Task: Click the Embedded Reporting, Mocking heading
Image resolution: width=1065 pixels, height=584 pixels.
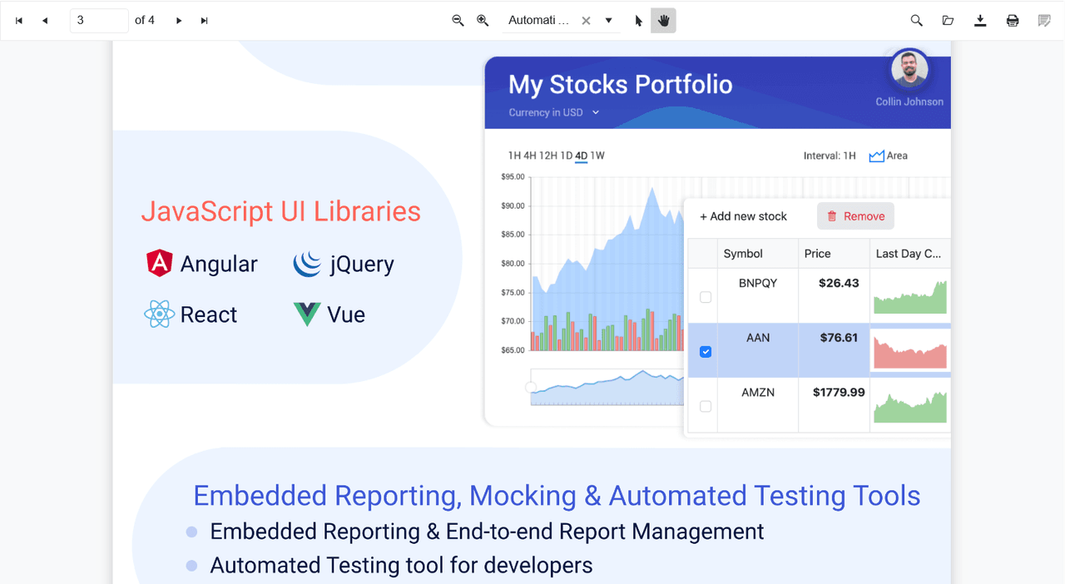Action: pyautogui.click(x=557, y=496)
